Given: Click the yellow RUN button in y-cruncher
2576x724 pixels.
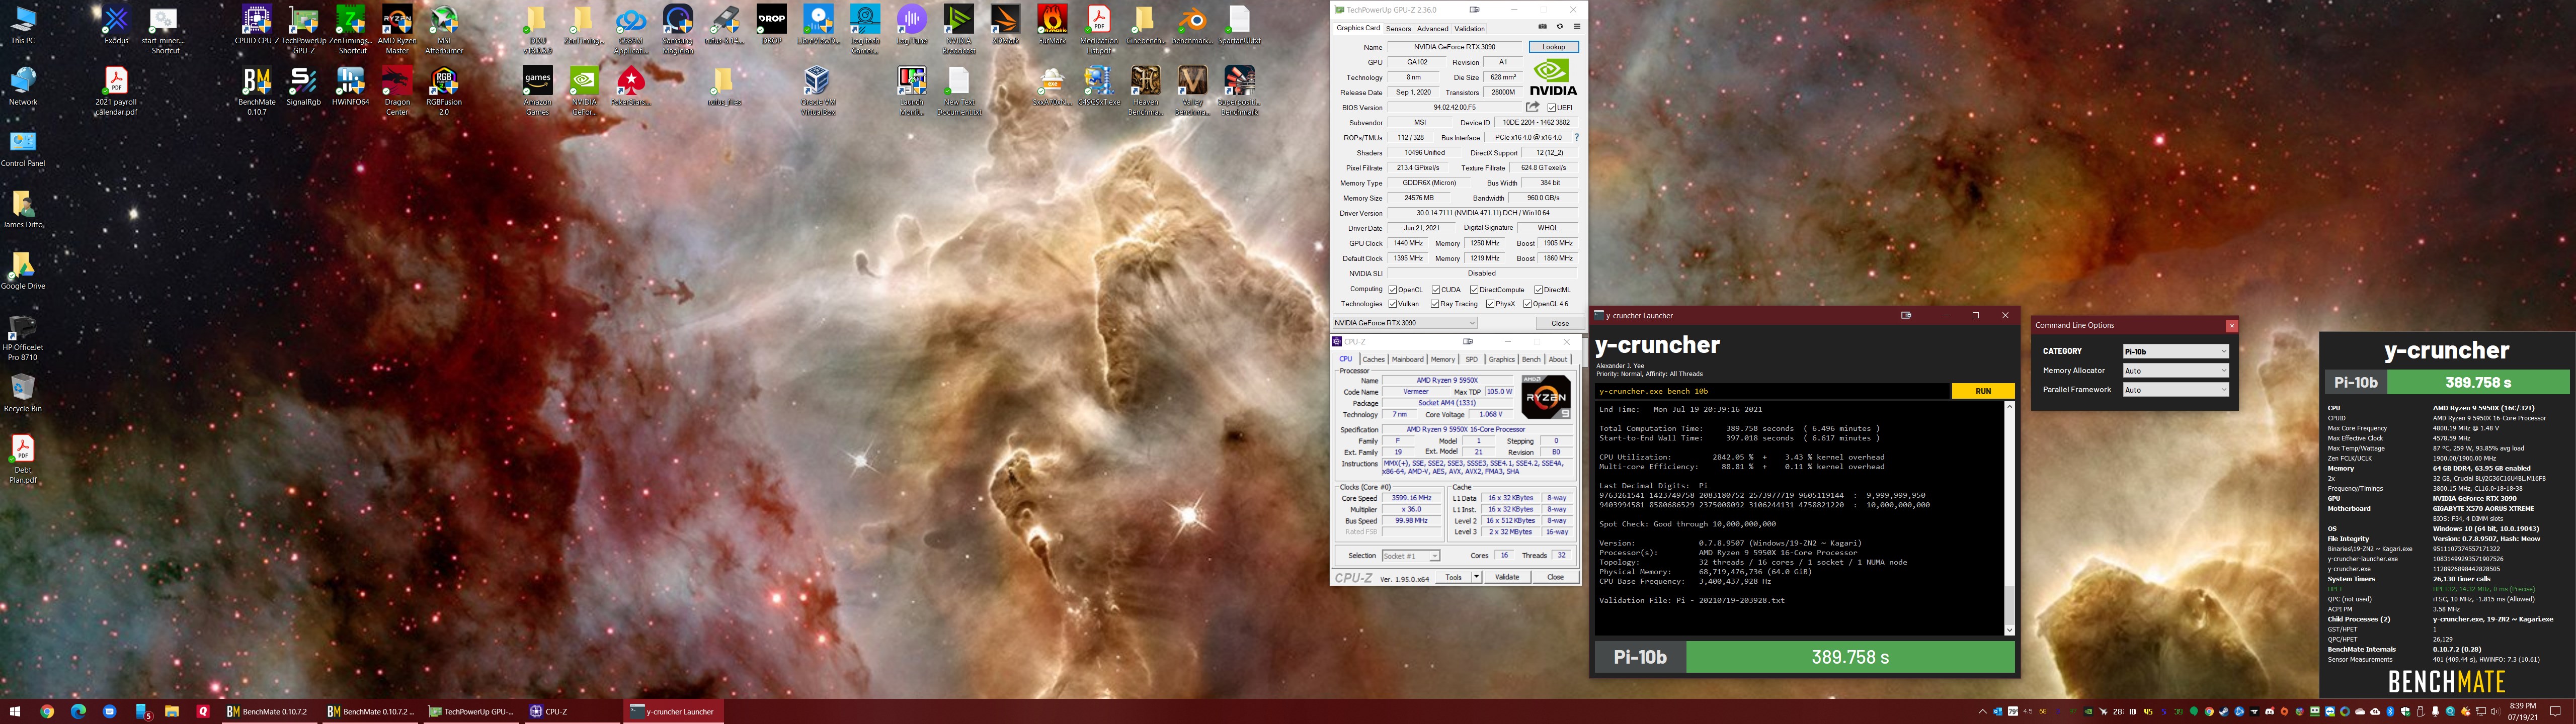Looking at the screenshot, I should coord(1982,391).
